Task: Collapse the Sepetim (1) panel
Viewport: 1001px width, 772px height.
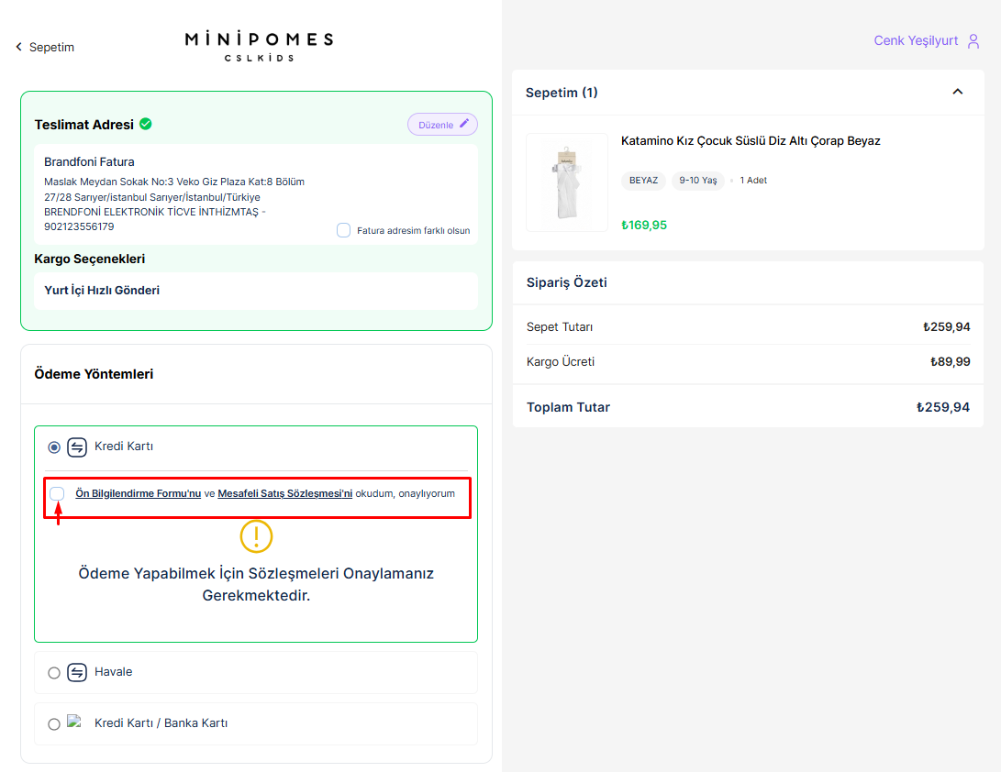Action: (958, 92)
